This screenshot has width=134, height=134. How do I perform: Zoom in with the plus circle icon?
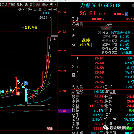coord(50,9)
